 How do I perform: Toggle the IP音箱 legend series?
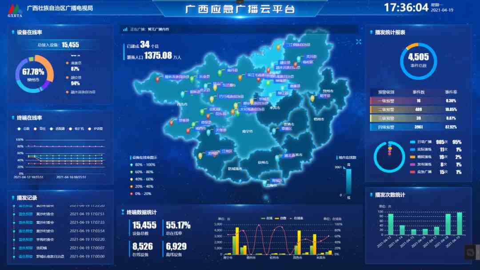[90, 129]
